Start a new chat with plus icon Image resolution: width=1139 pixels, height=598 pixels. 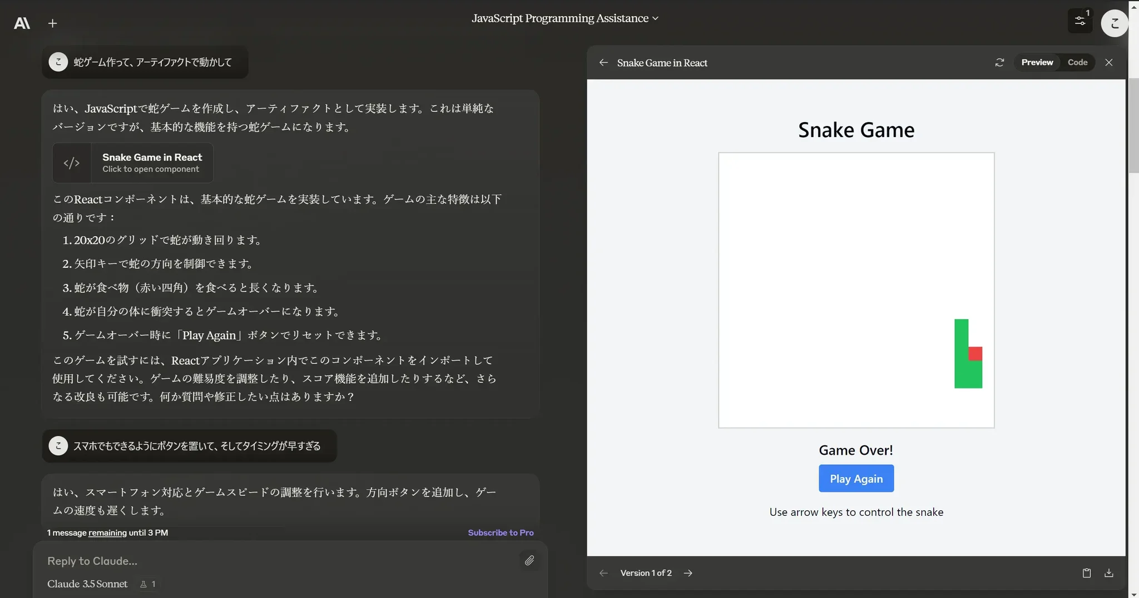[x=52, y=23]
